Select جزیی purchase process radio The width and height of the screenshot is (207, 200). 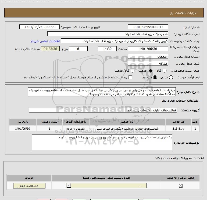[x=171, y=77]
